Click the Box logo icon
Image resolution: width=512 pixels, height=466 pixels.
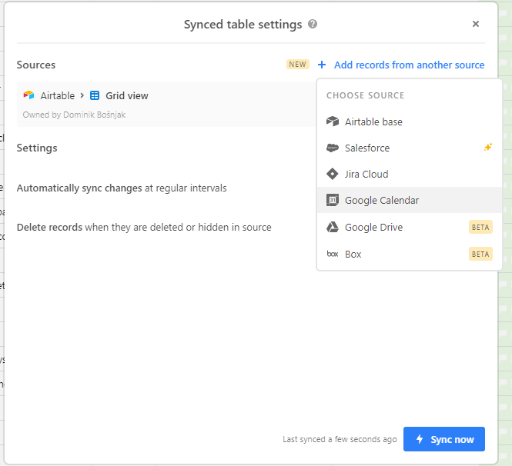pyautogui.click(x=333, y=254)
